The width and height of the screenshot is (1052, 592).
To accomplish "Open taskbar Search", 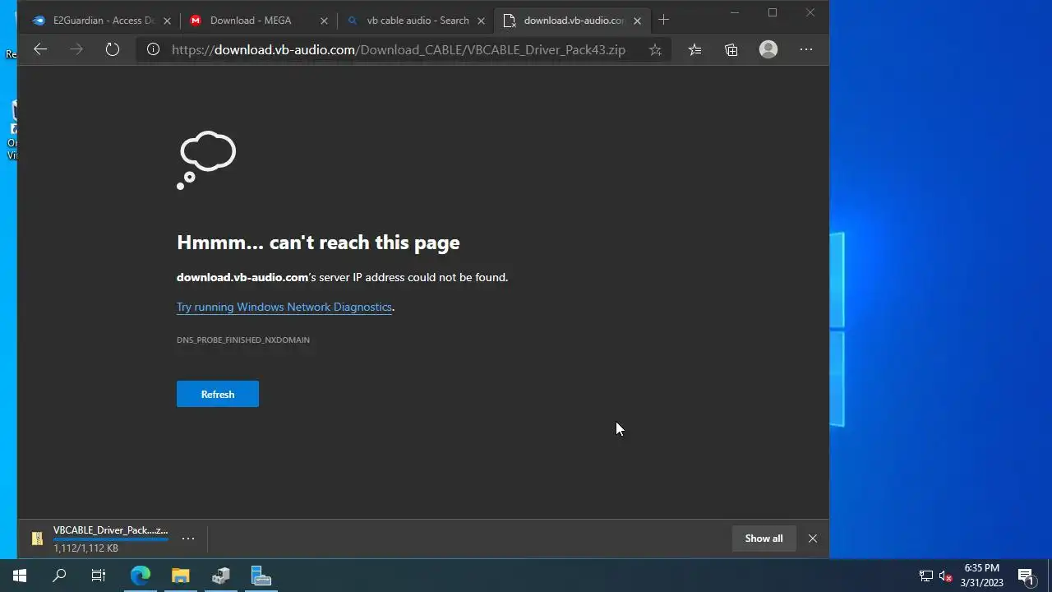I will coord(59,576).
